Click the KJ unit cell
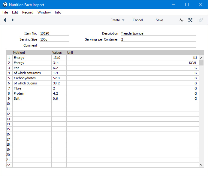The image size is (208, 176). coord(133,58)
